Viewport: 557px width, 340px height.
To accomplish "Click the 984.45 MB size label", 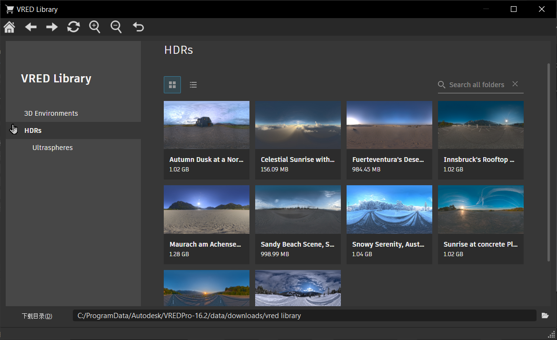I will pos(366,170).
